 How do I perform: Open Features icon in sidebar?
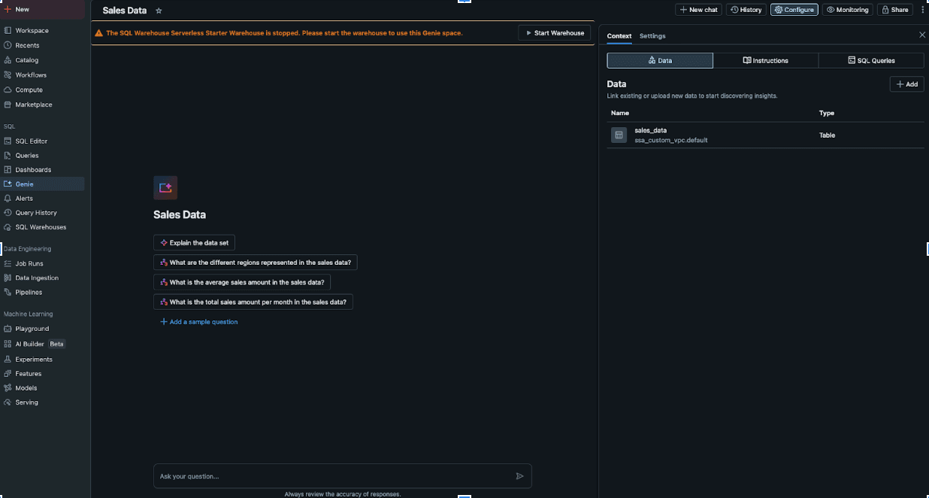pos(8,374)
